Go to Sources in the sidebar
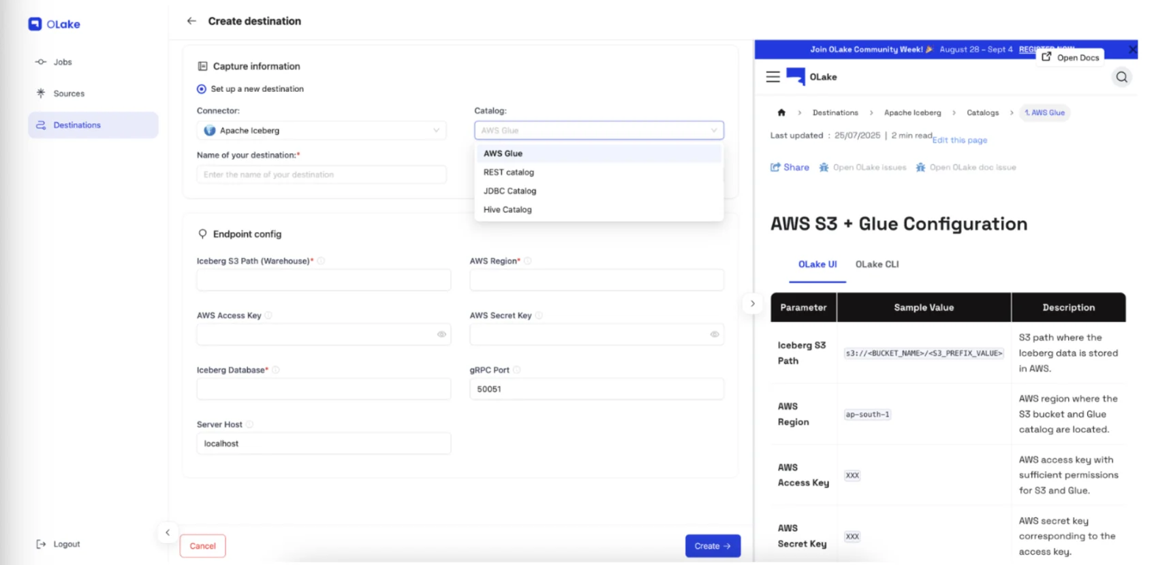 [69, 94]
